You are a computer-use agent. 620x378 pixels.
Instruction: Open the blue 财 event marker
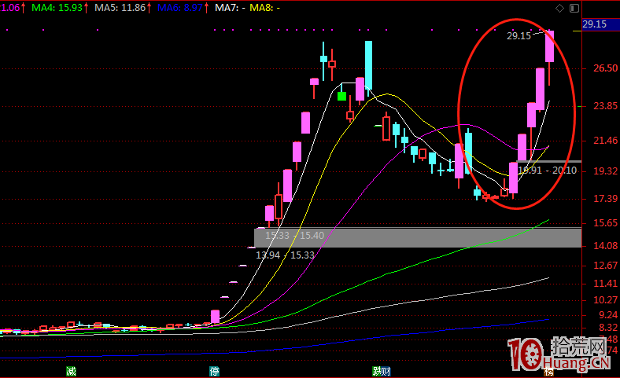point(386,371)
